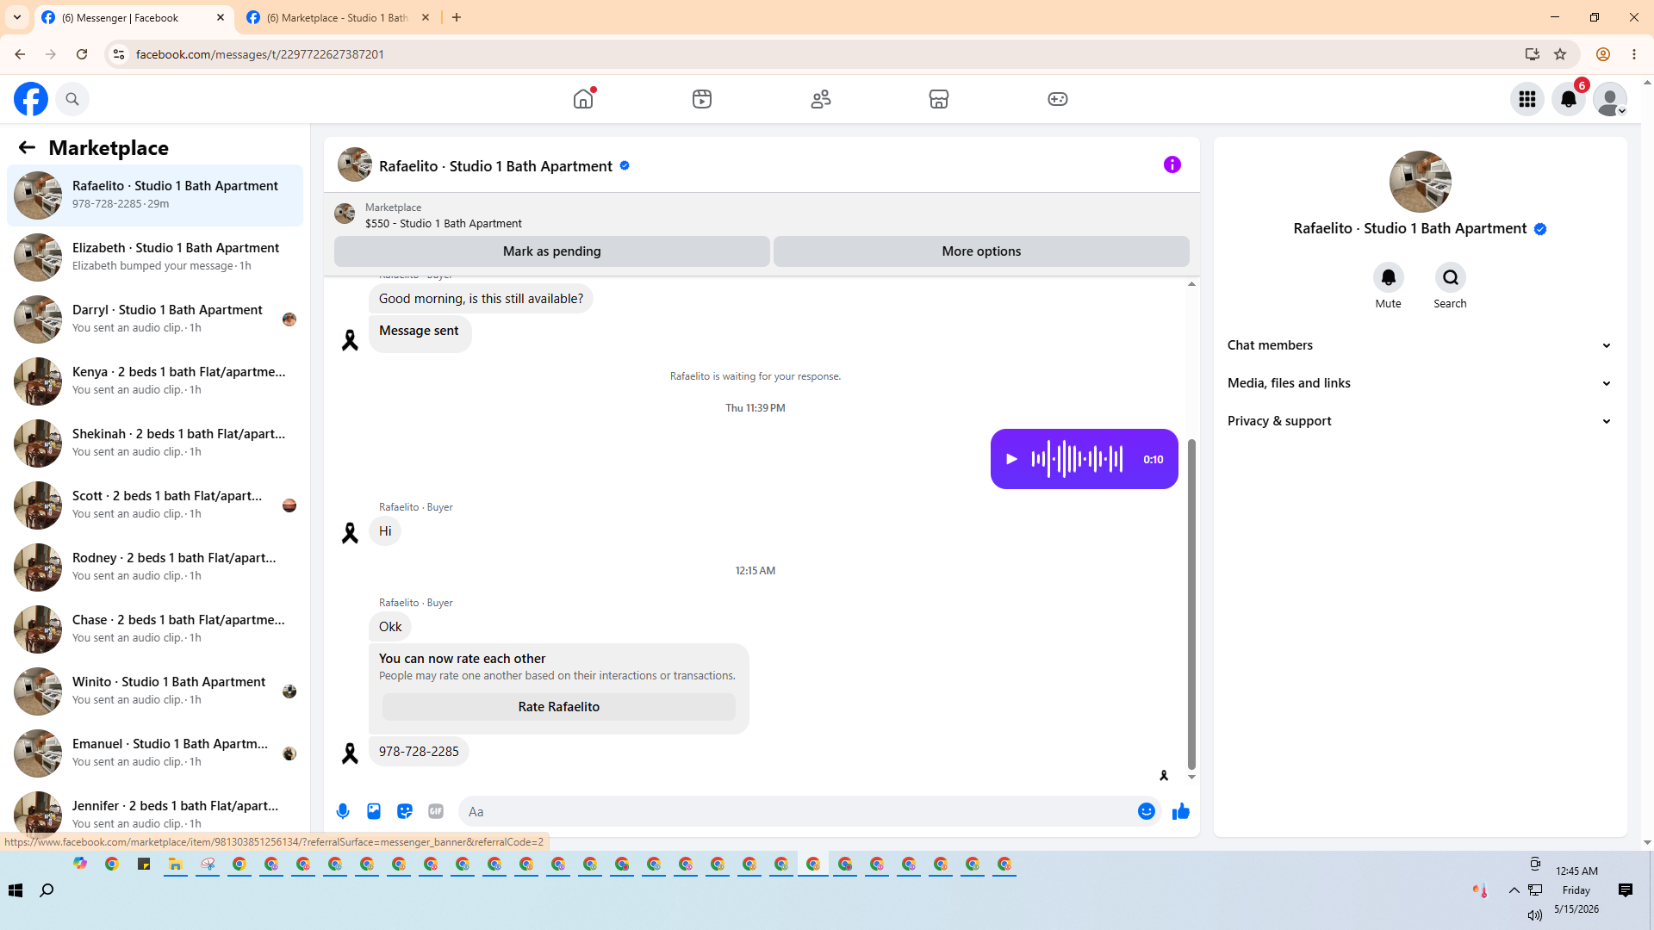The image size is (1654, 930).
Task: Open Windows taskbar search
Action: coord(47,890)
